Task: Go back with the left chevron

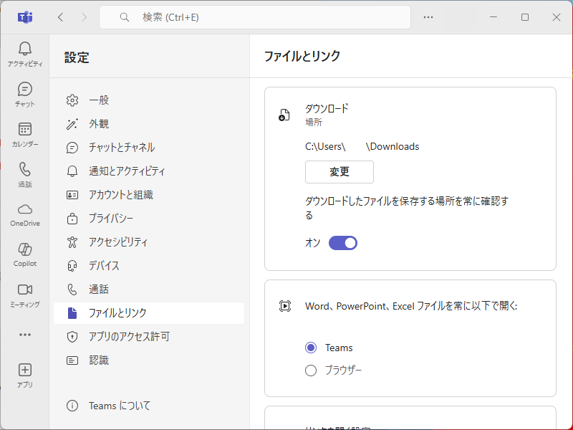Action: 61,17
